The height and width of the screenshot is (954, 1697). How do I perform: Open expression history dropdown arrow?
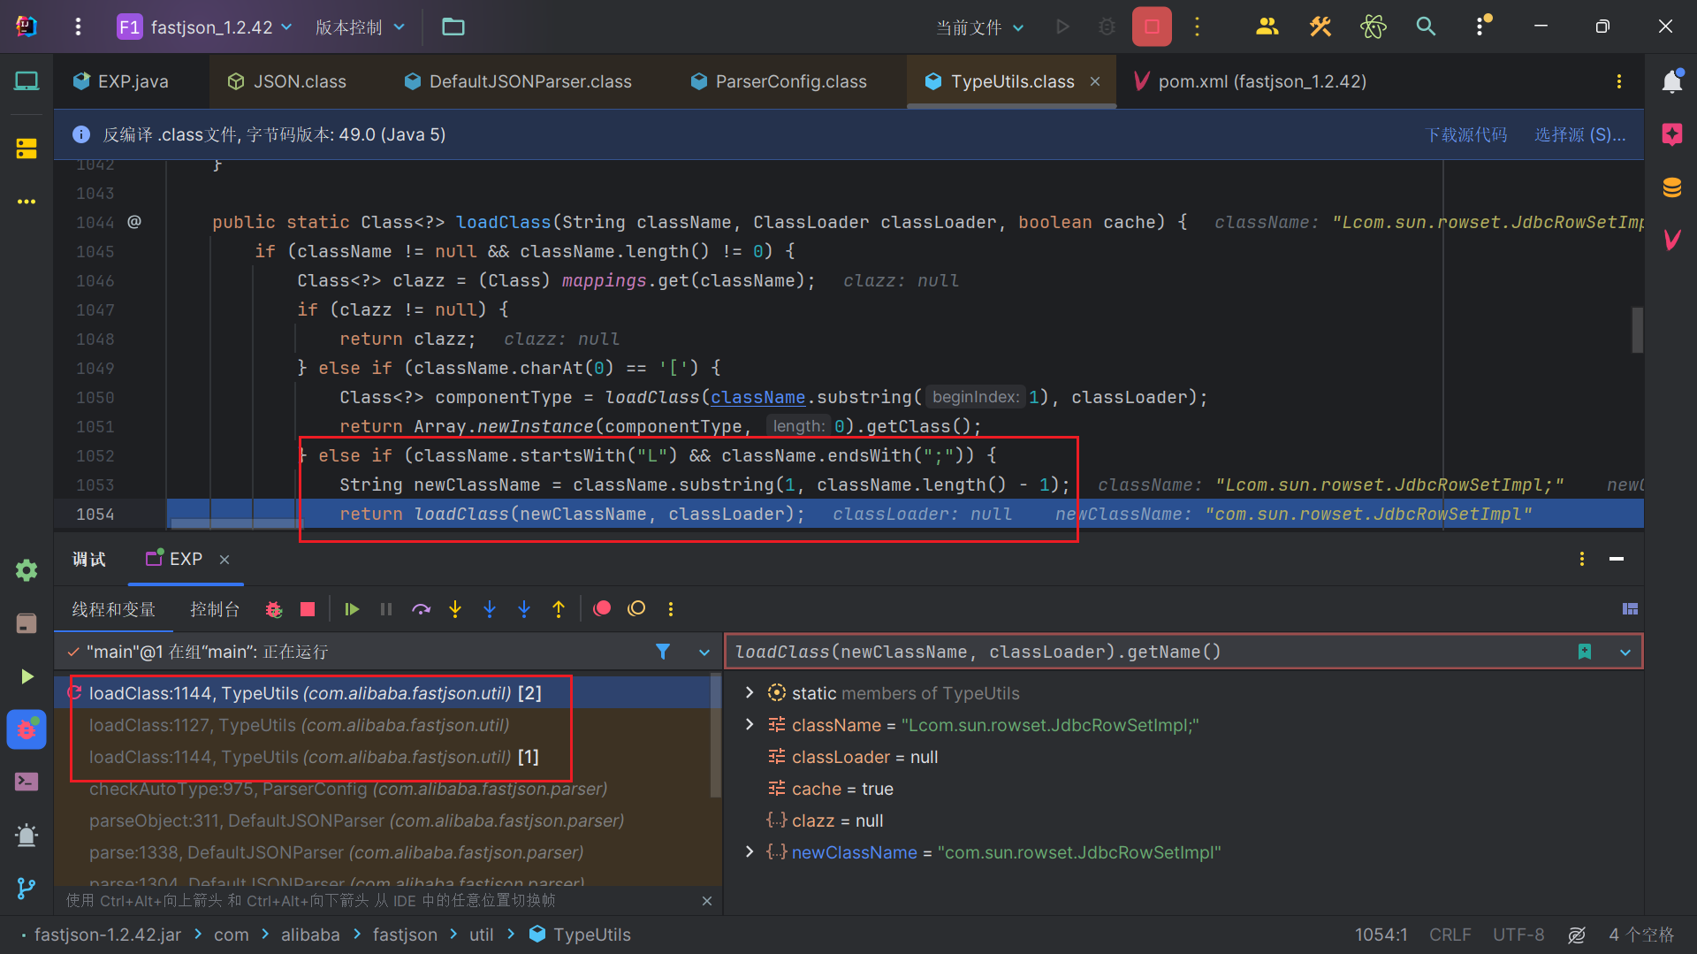pyautogui.click(x=1625, y=653)
